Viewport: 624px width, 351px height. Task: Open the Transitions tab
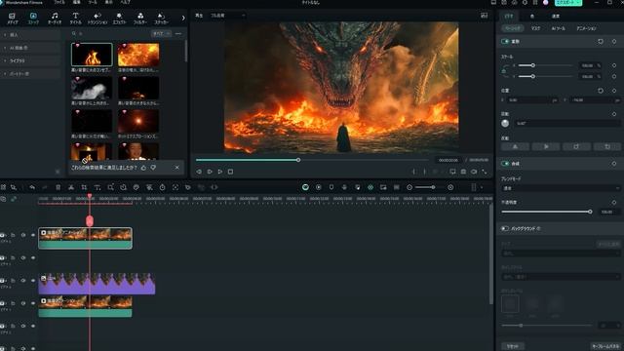click(x=97, y=19)
